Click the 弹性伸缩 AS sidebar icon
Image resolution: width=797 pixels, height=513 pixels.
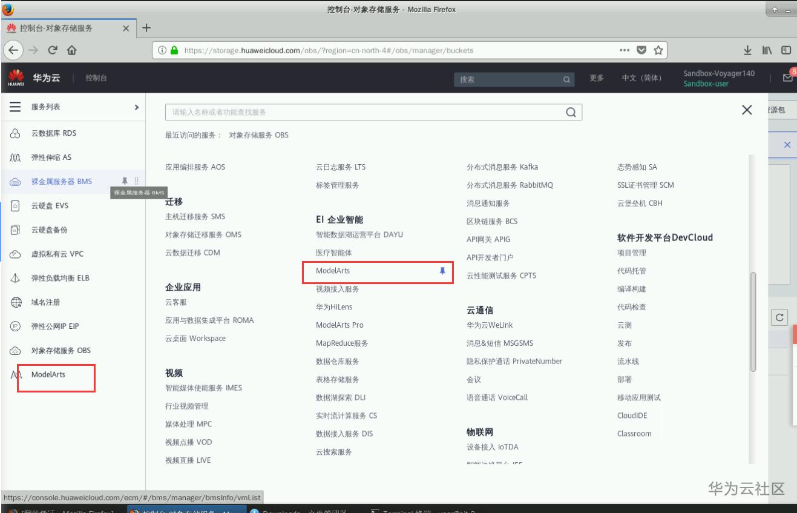(15, 157)
